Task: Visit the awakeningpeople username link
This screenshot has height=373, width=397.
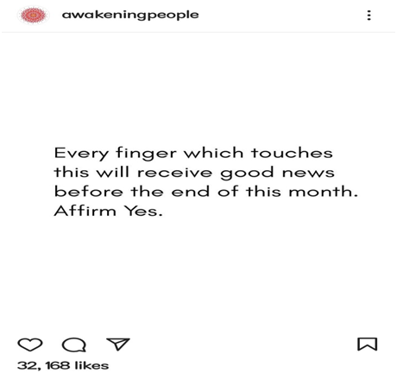Action: (x=130, y=15)
